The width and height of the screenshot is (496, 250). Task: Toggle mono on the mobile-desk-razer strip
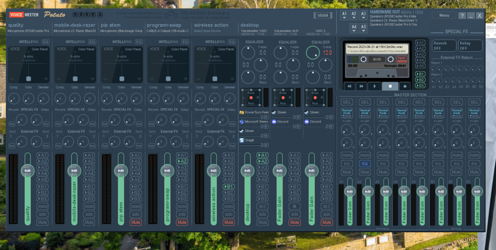point(89,206)
